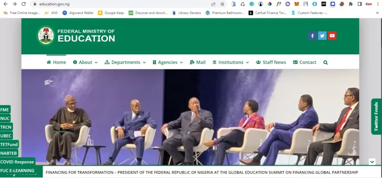382x178 pixels.
Task: Show more bookmarks with double chevron
Action: (x=378, y=13)
